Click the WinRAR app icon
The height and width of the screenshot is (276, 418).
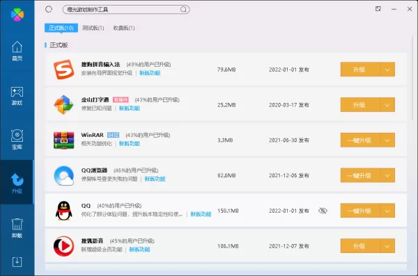[x=63, y=140]
